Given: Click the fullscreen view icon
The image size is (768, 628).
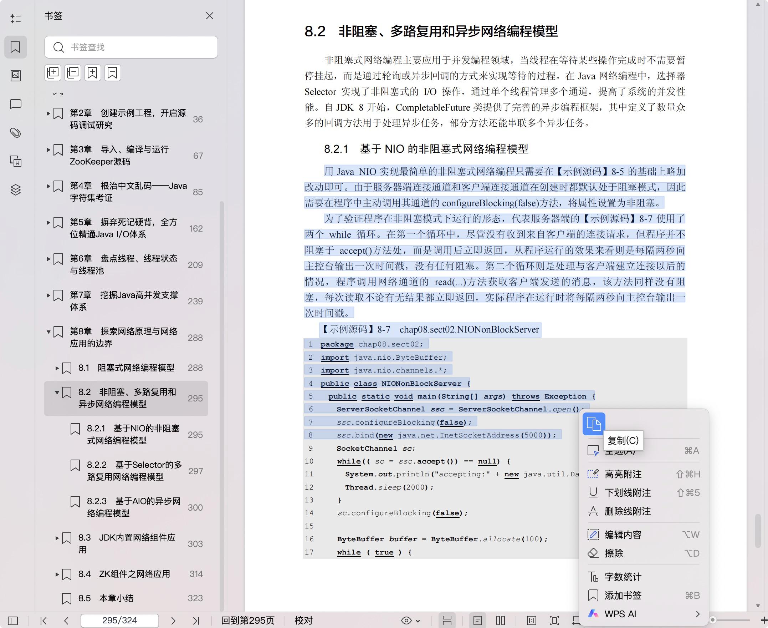Looking at the screenshot, I should (x=554, y=621).
